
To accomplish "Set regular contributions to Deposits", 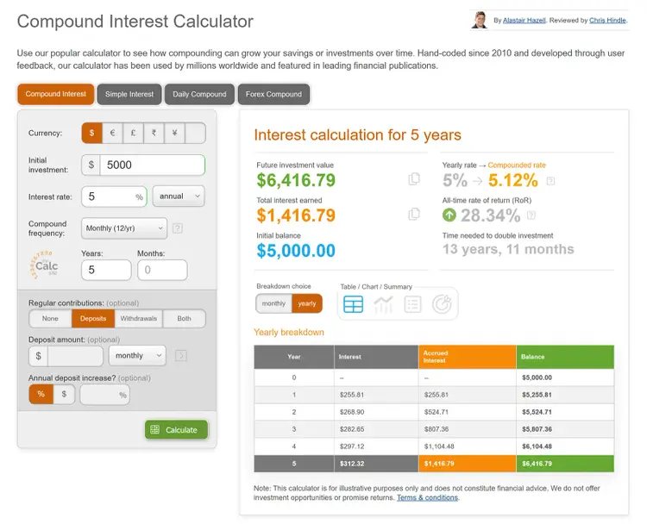I will point(93,319).
